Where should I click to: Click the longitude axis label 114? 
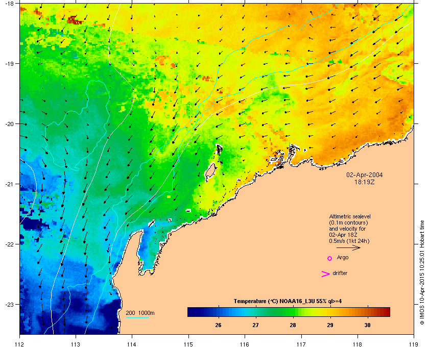pyautogui.click(x=132, y=344)
